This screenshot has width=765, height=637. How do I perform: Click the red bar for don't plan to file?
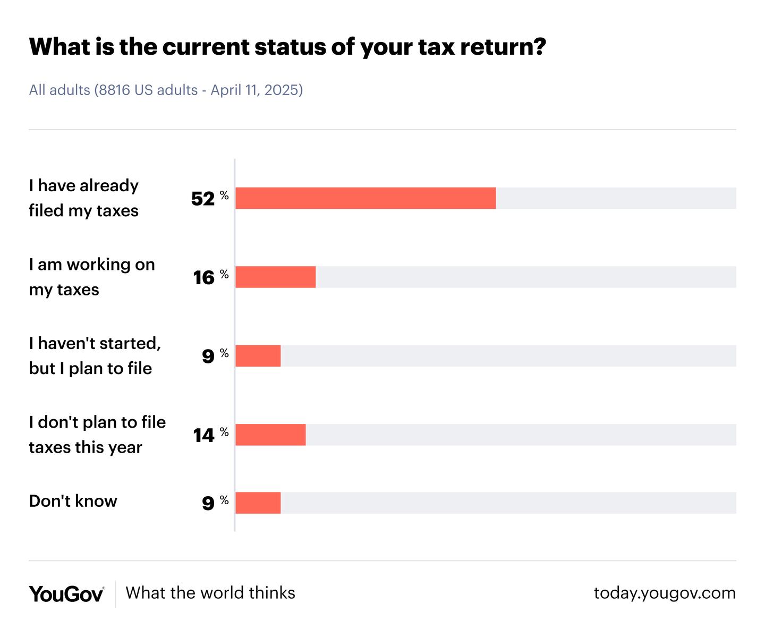tap(270, 435)
